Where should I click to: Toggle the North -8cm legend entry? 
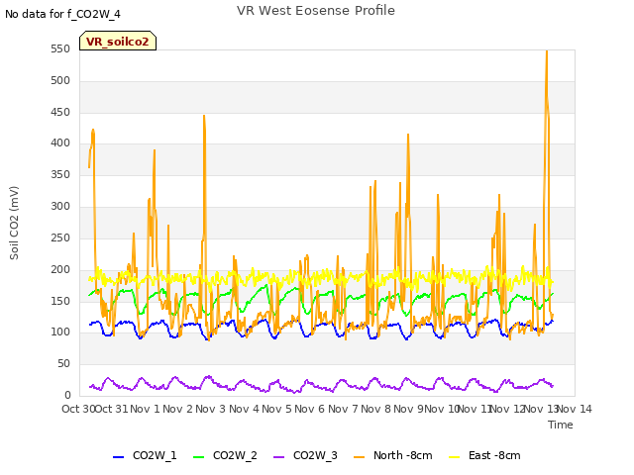pyautogui.click(x=393, y=455)
